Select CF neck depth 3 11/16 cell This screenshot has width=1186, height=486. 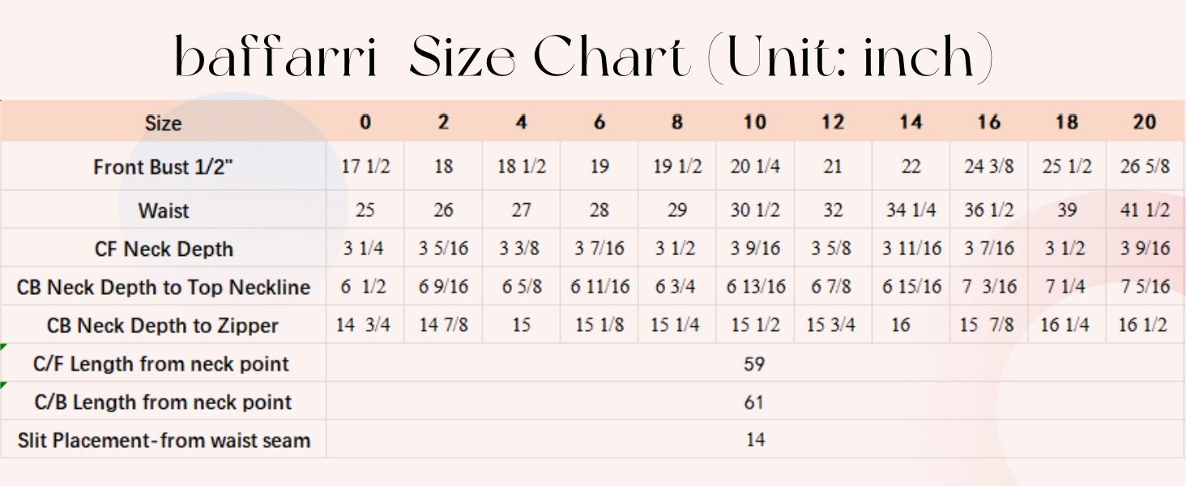pos(911,249)
